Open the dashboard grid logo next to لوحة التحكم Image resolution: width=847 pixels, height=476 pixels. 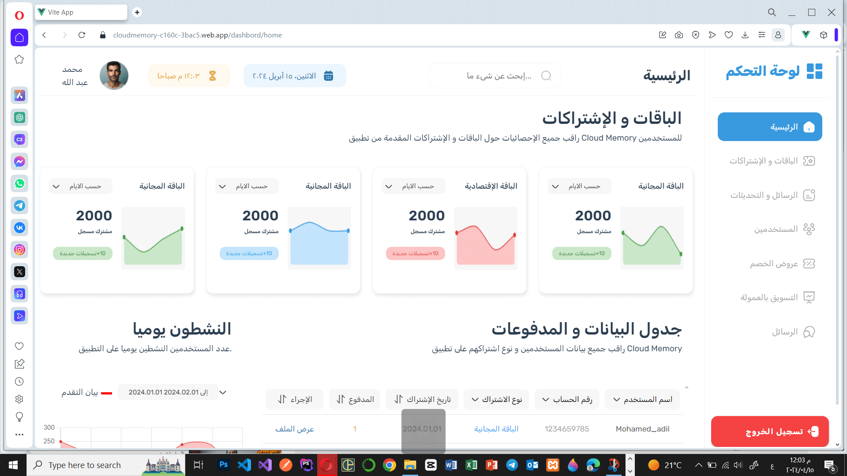pyautogui.click(x=814, y=71)
